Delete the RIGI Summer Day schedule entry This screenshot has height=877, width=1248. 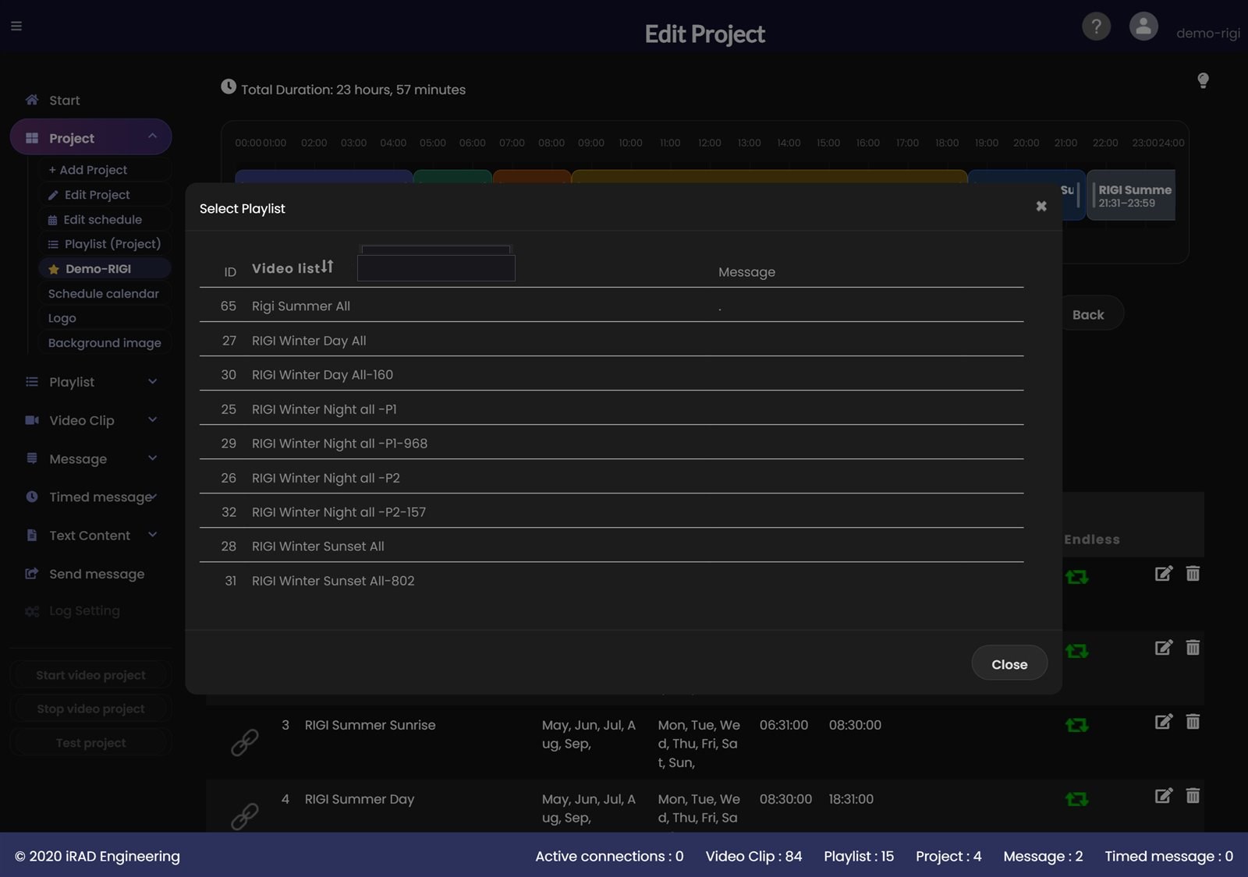pyautogui.click(x=1193, y=796)
